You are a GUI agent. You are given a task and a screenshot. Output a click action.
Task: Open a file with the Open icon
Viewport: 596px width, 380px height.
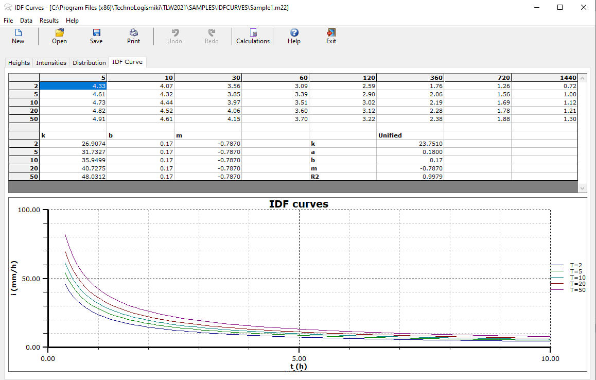59,36
